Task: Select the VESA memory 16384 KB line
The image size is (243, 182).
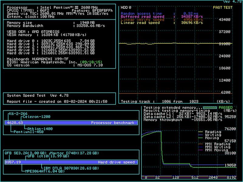Action: click(46, 35)
